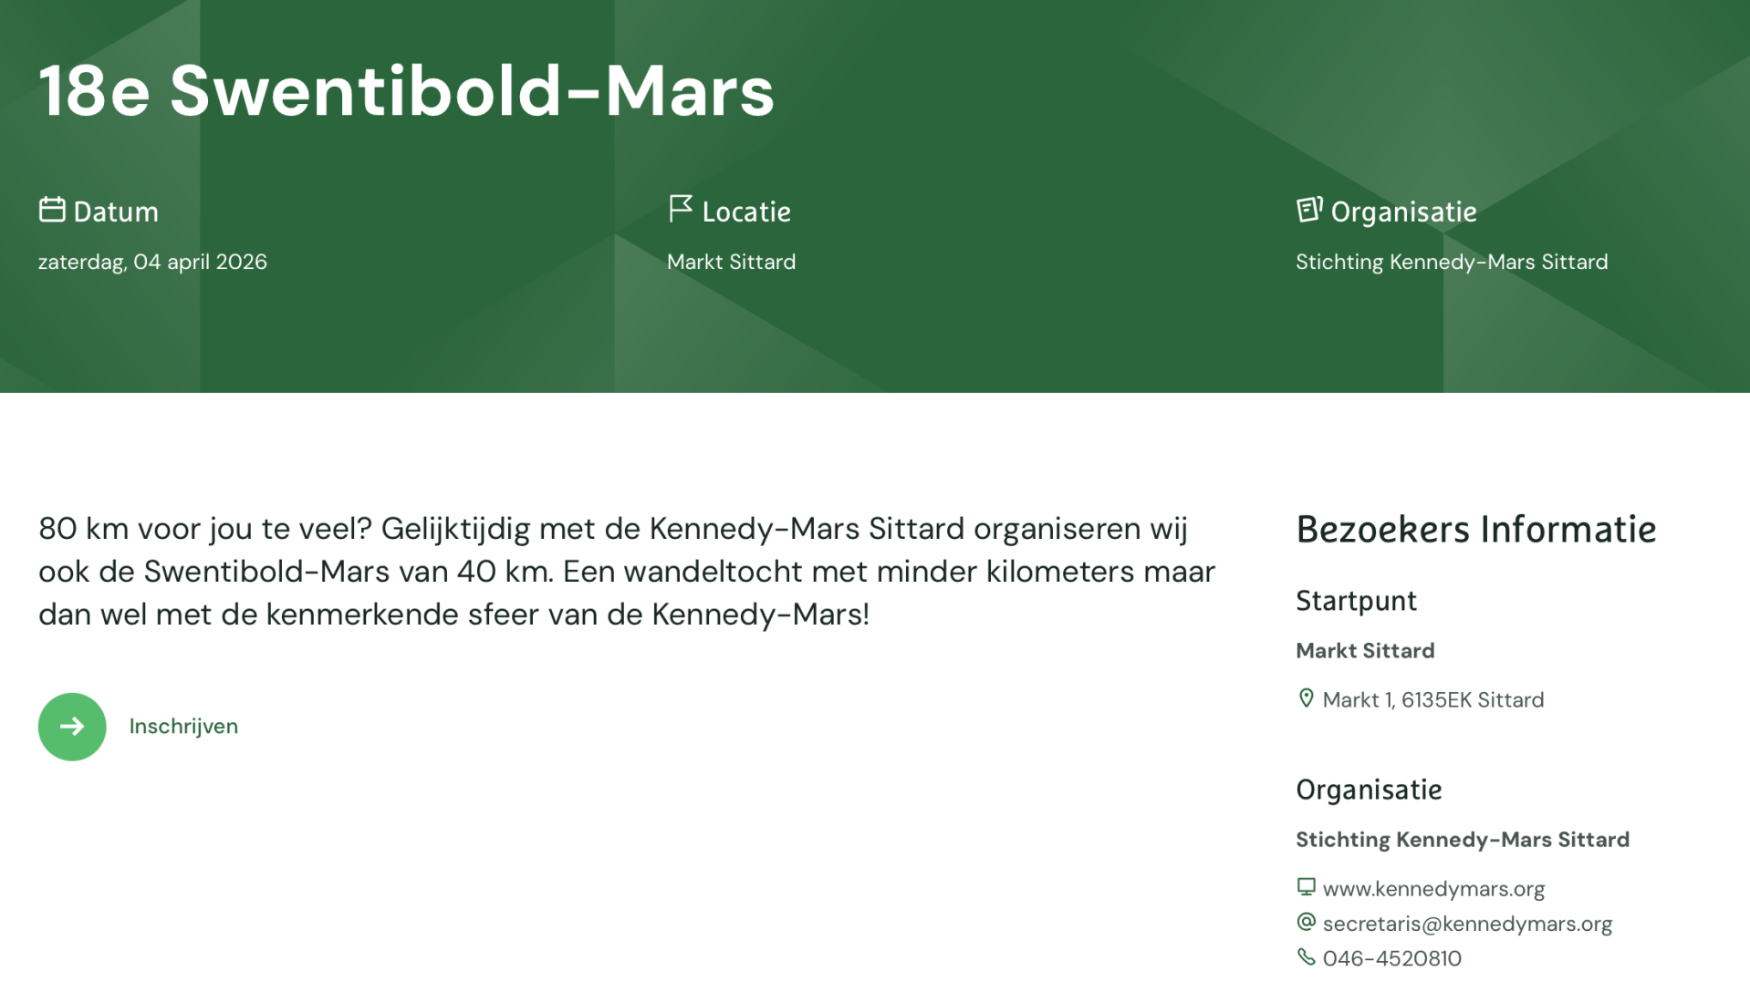The width and height of the screenshot is (1750, 992).
Task: Click the flag icon beside Locatie
Action: point(680,209)
